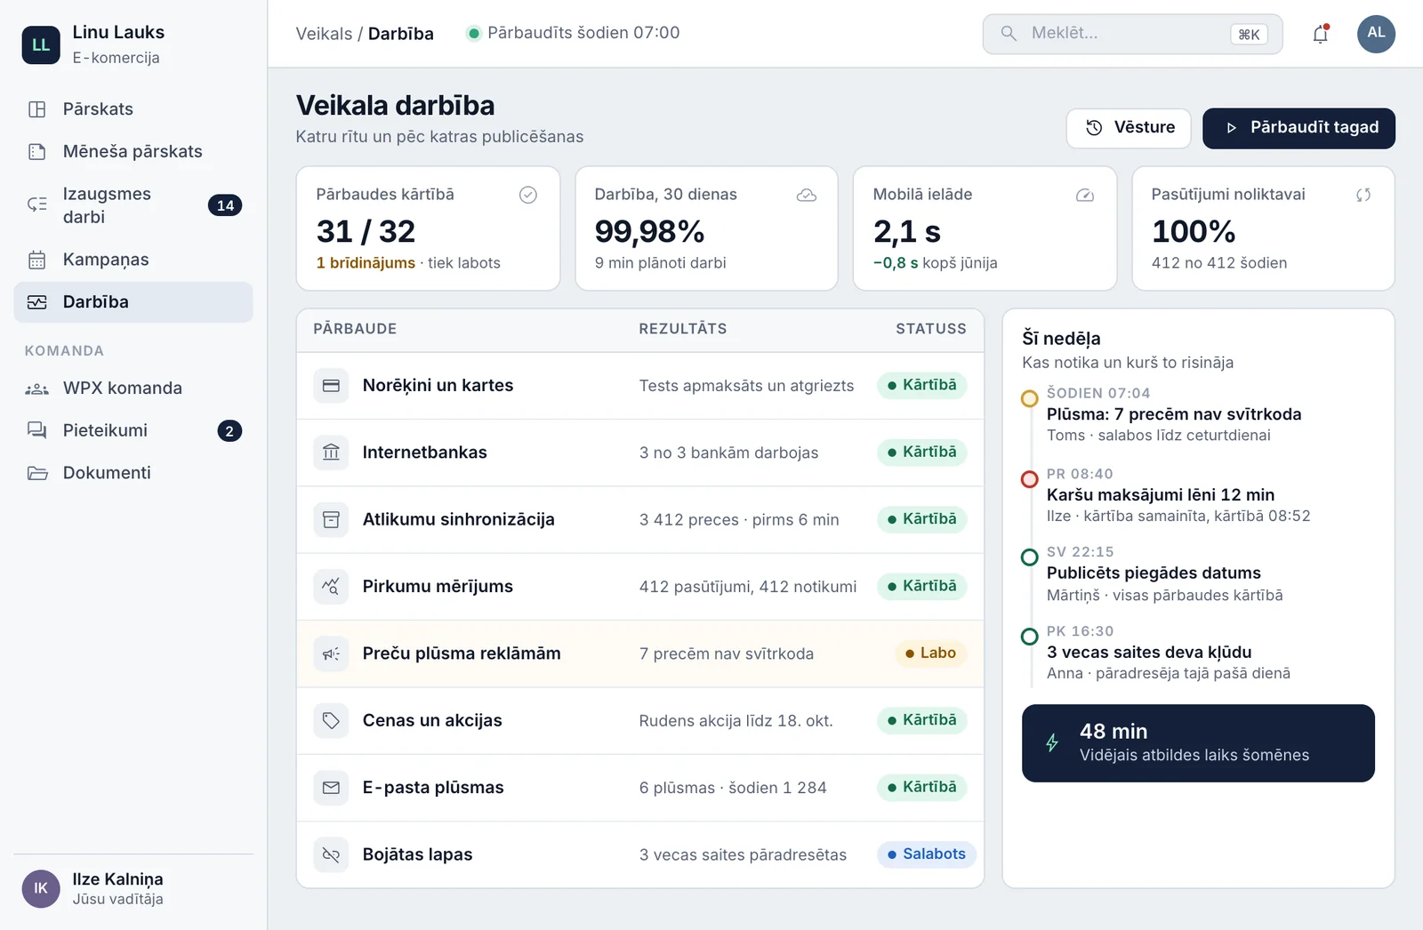Open the 3 vecas saites deva kļūdu event
The height and width of the screenshot is (930, 1423).
1149,653
